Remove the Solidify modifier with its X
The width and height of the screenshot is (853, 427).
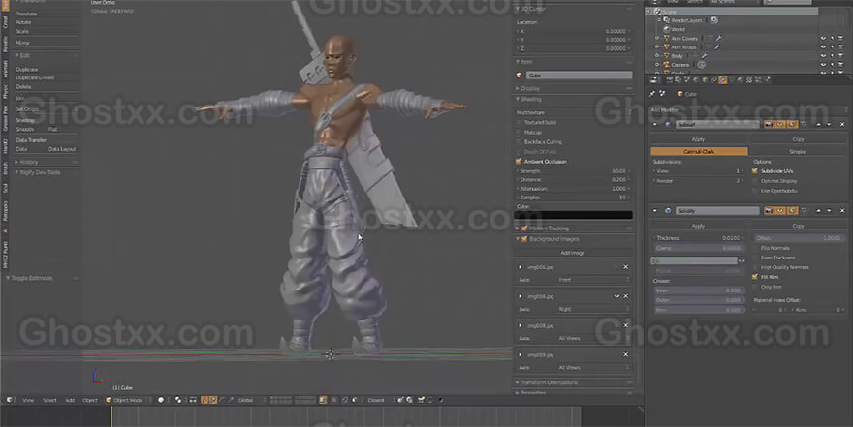(842, 211)
